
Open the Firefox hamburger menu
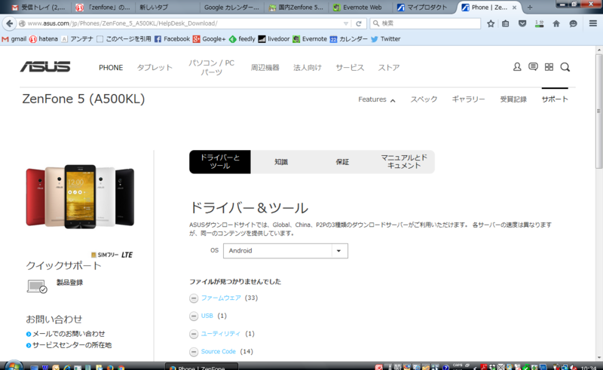click(593, 23)
